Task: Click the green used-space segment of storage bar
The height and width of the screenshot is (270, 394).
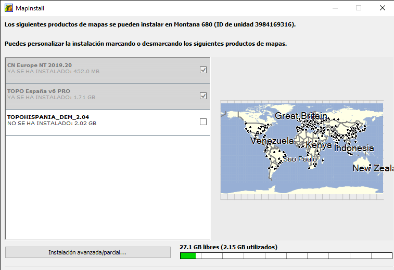Action: [187, 256]
